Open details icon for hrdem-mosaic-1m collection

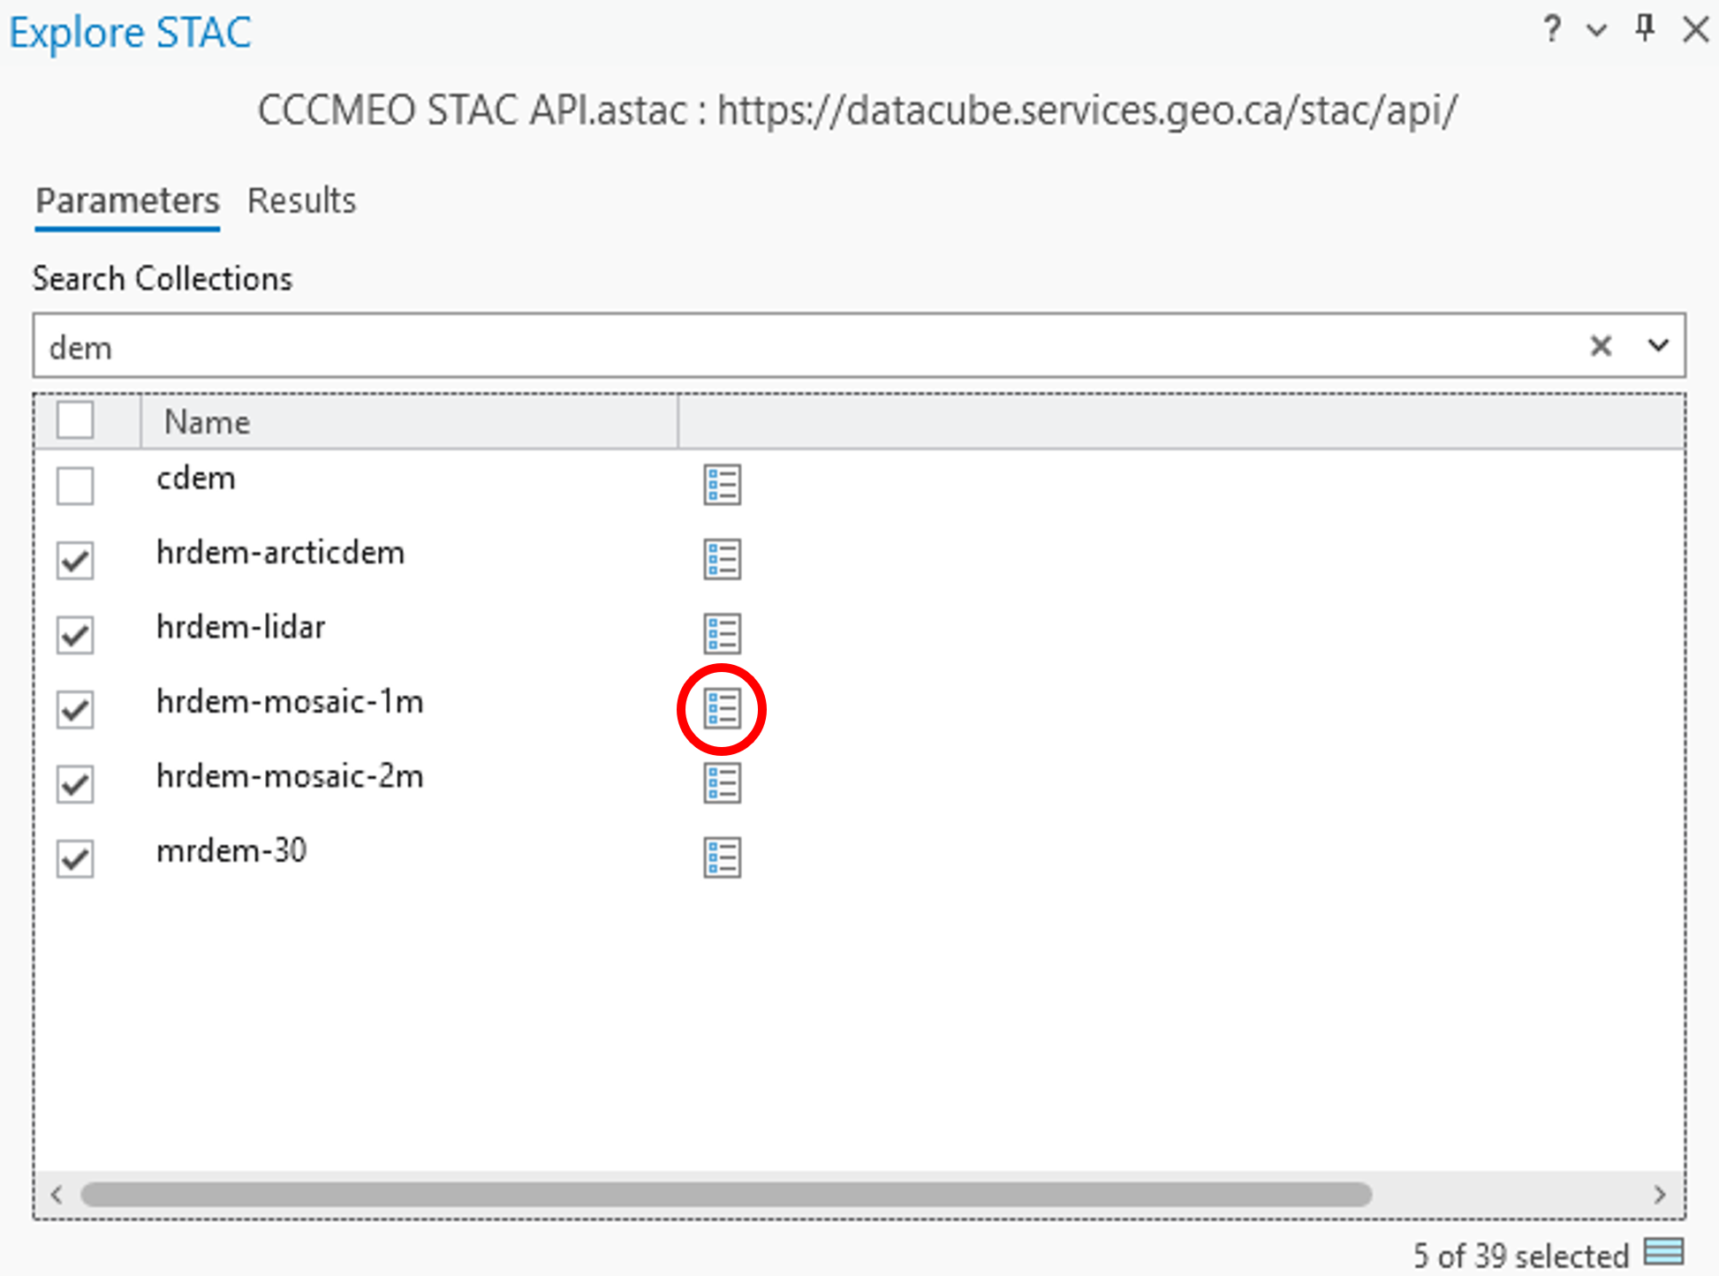pyautogui.click(x=722, y=709)
